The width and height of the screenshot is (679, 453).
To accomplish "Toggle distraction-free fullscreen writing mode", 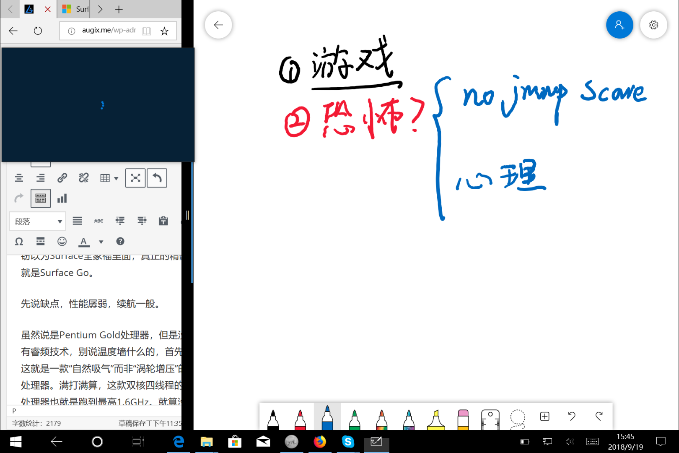I will [x=135, y=178].
